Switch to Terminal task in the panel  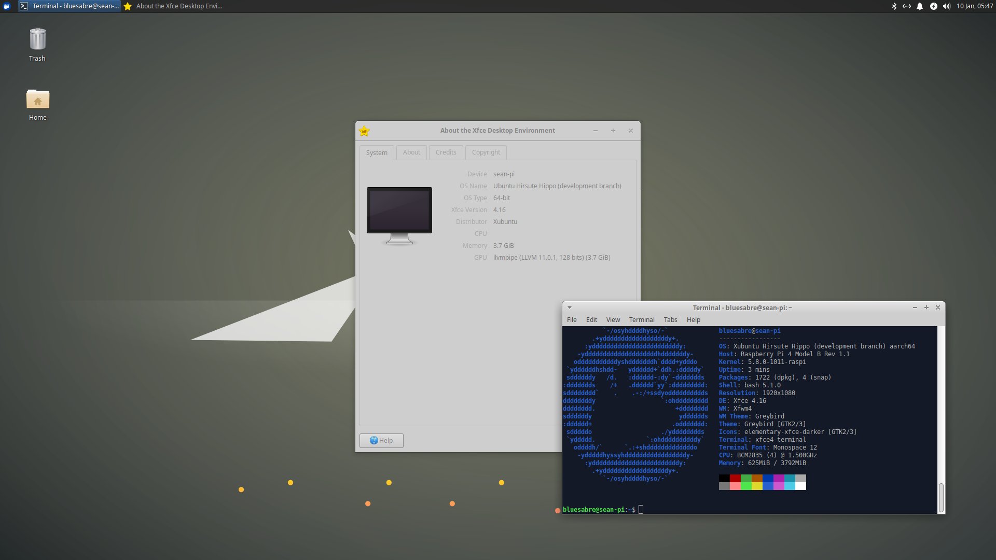(x=70, y=6)
